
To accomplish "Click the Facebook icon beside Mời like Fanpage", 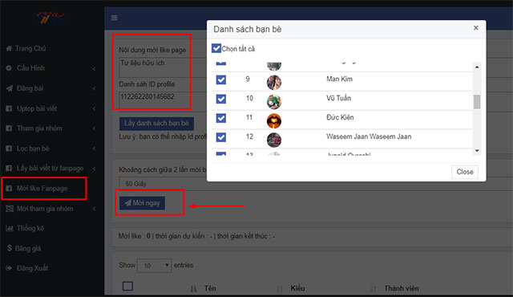I will [x=9, y=189].
